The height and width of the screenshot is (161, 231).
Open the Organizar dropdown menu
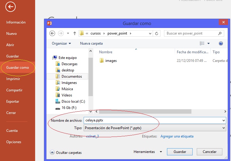[x=61, y=43]
